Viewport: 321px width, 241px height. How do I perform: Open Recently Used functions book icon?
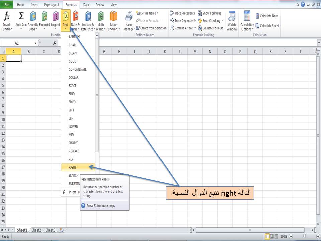(x=33, y=16)
